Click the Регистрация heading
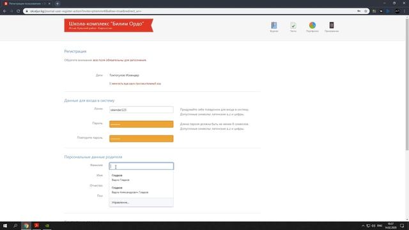 tap(75, 51)
